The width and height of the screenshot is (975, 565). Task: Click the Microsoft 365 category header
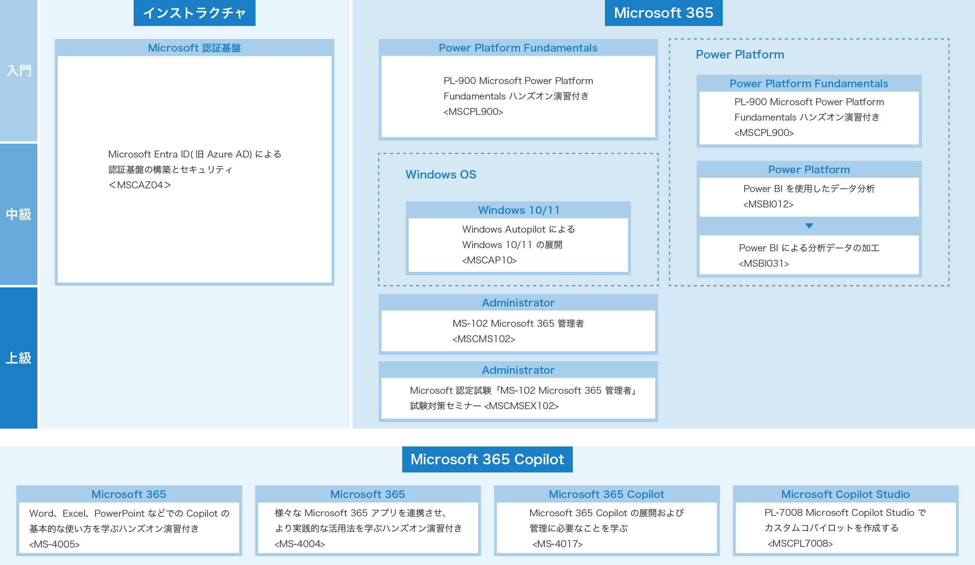click(663, 13)
